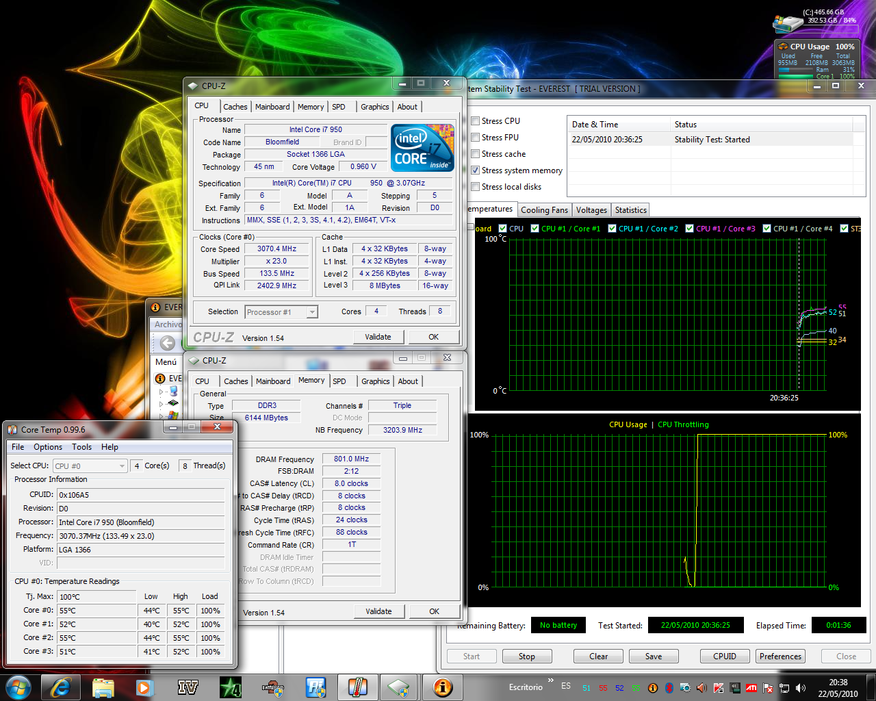Click the Windows Start orb
Viewport: 876px width, 701px height.
[x=18, y=687]
